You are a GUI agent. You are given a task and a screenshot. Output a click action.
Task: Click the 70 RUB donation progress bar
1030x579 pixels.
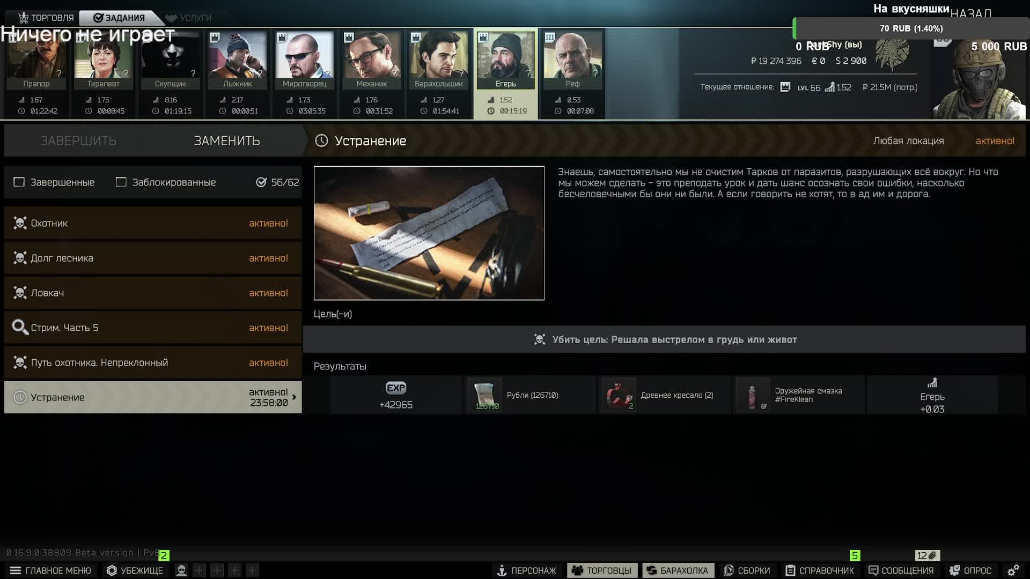coord(911,28)
